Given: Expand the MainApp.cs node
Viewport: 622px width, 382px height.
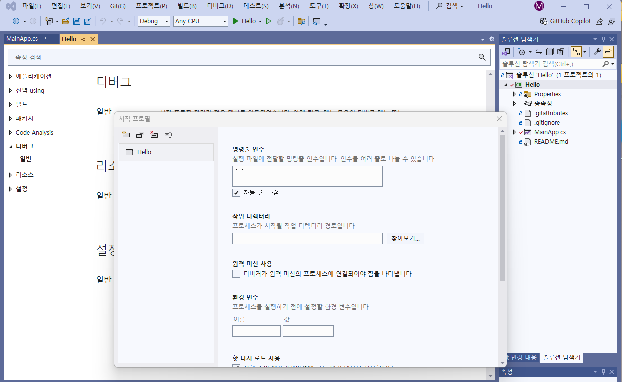Looking at the screenshot, I should point(514,132).
